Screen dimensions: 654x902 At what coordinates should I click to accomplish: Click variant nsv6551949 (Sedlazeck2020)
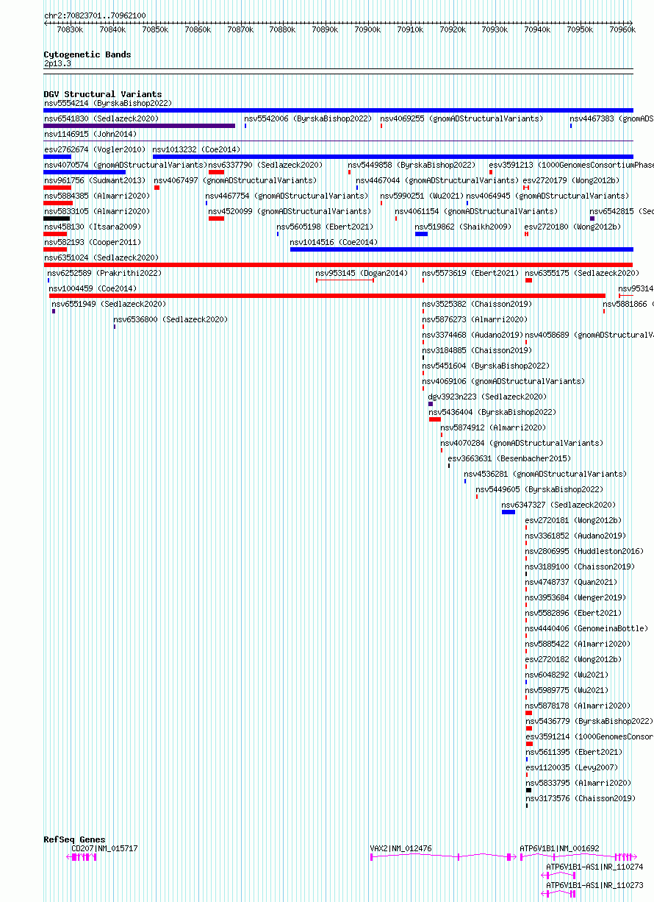(x=109, y=305)
